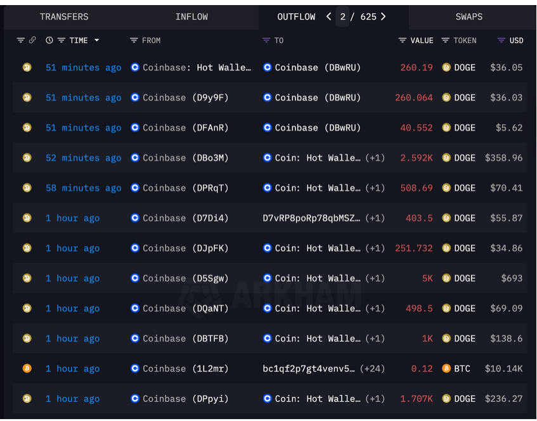Click the page number input field
The image size is (537, 421).
pyautogui.click(x=343, y=17)
